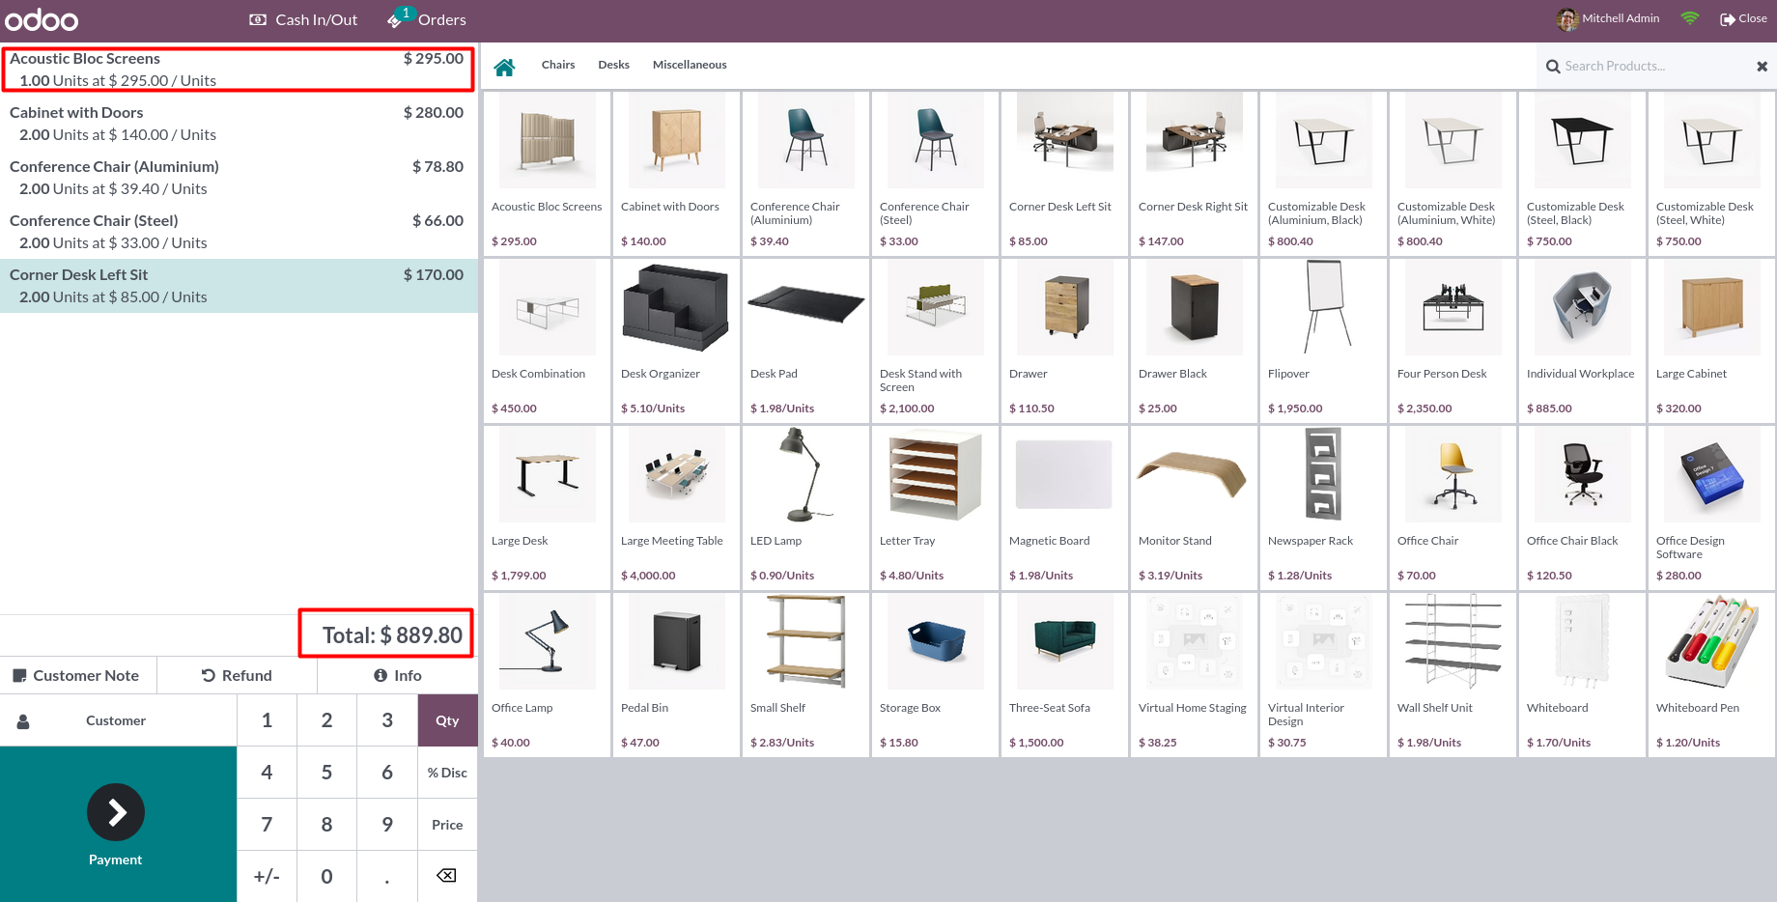This screenshot has height=902, width=1777.
Task: Add Desk Pad product
Action: (x=806, y=341)
